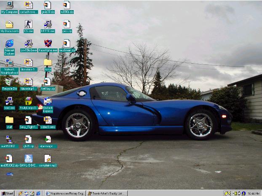Select the video1.wmv media file

pos(48,121)
